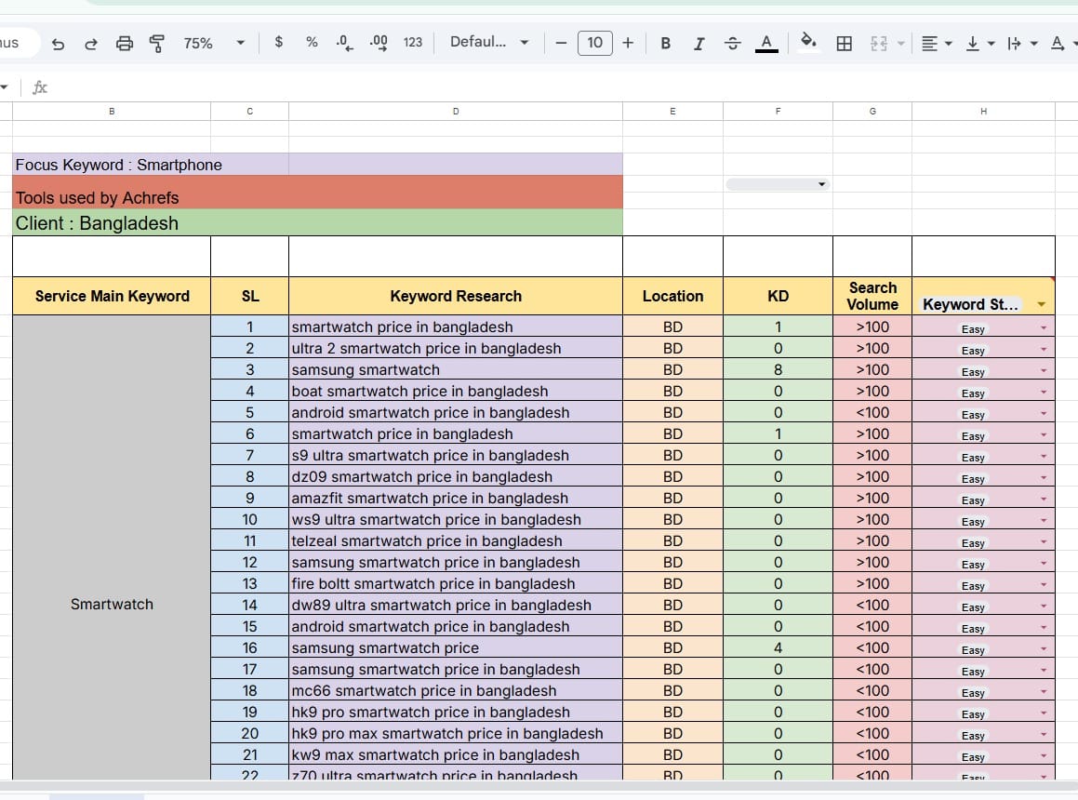Format as currency with dollar icon

tap(279, 43)
